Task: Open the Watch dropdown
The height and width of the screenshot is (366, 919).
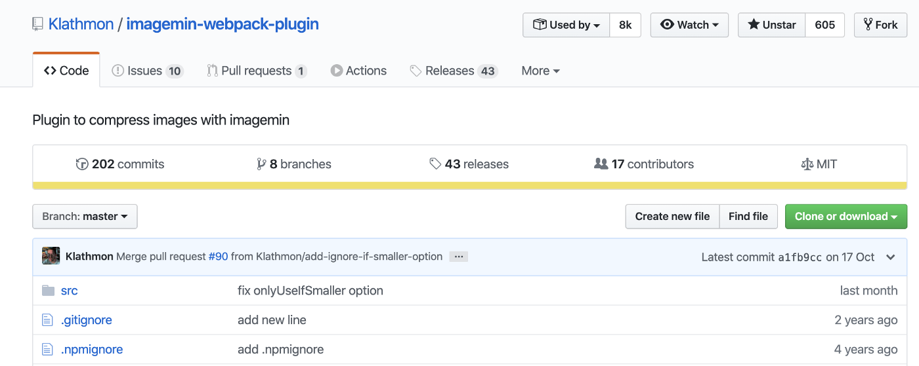Action: point(689,25)
